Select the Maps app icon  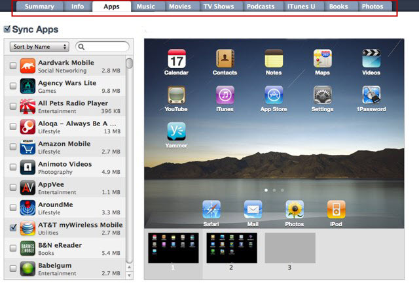[x=323, y=58]
